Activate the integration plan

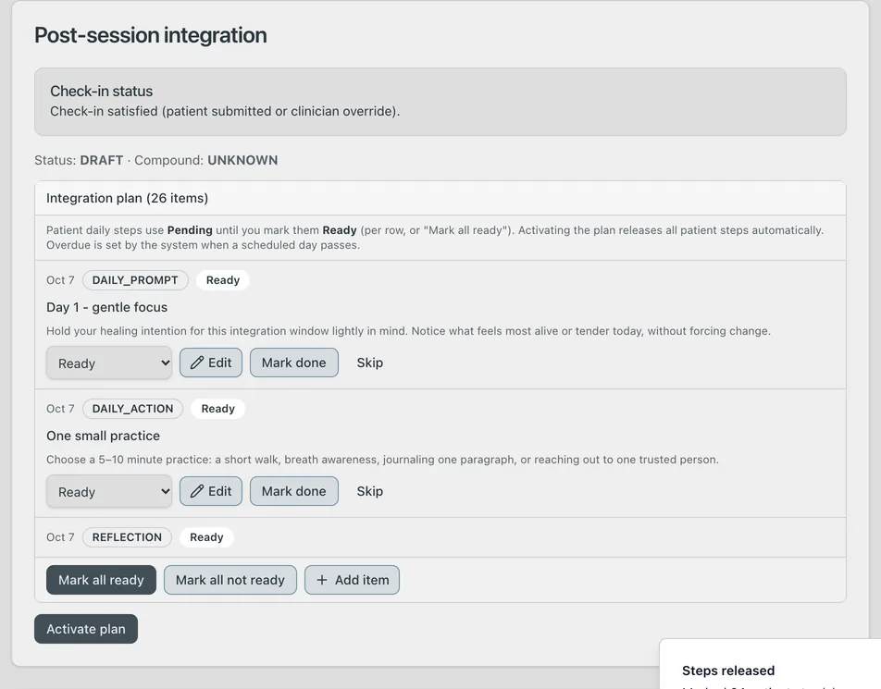point(86,629)
